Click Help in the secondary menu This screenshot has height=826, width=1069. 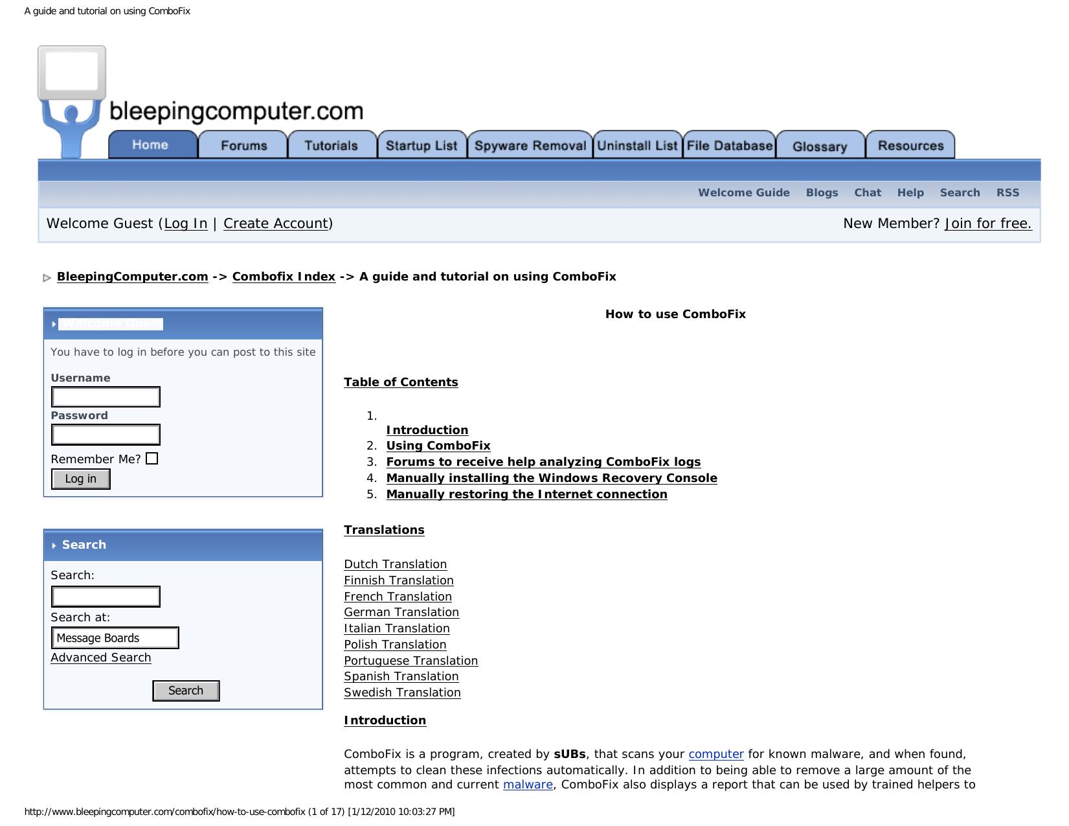pyautogui.click(x=910, y=192)
